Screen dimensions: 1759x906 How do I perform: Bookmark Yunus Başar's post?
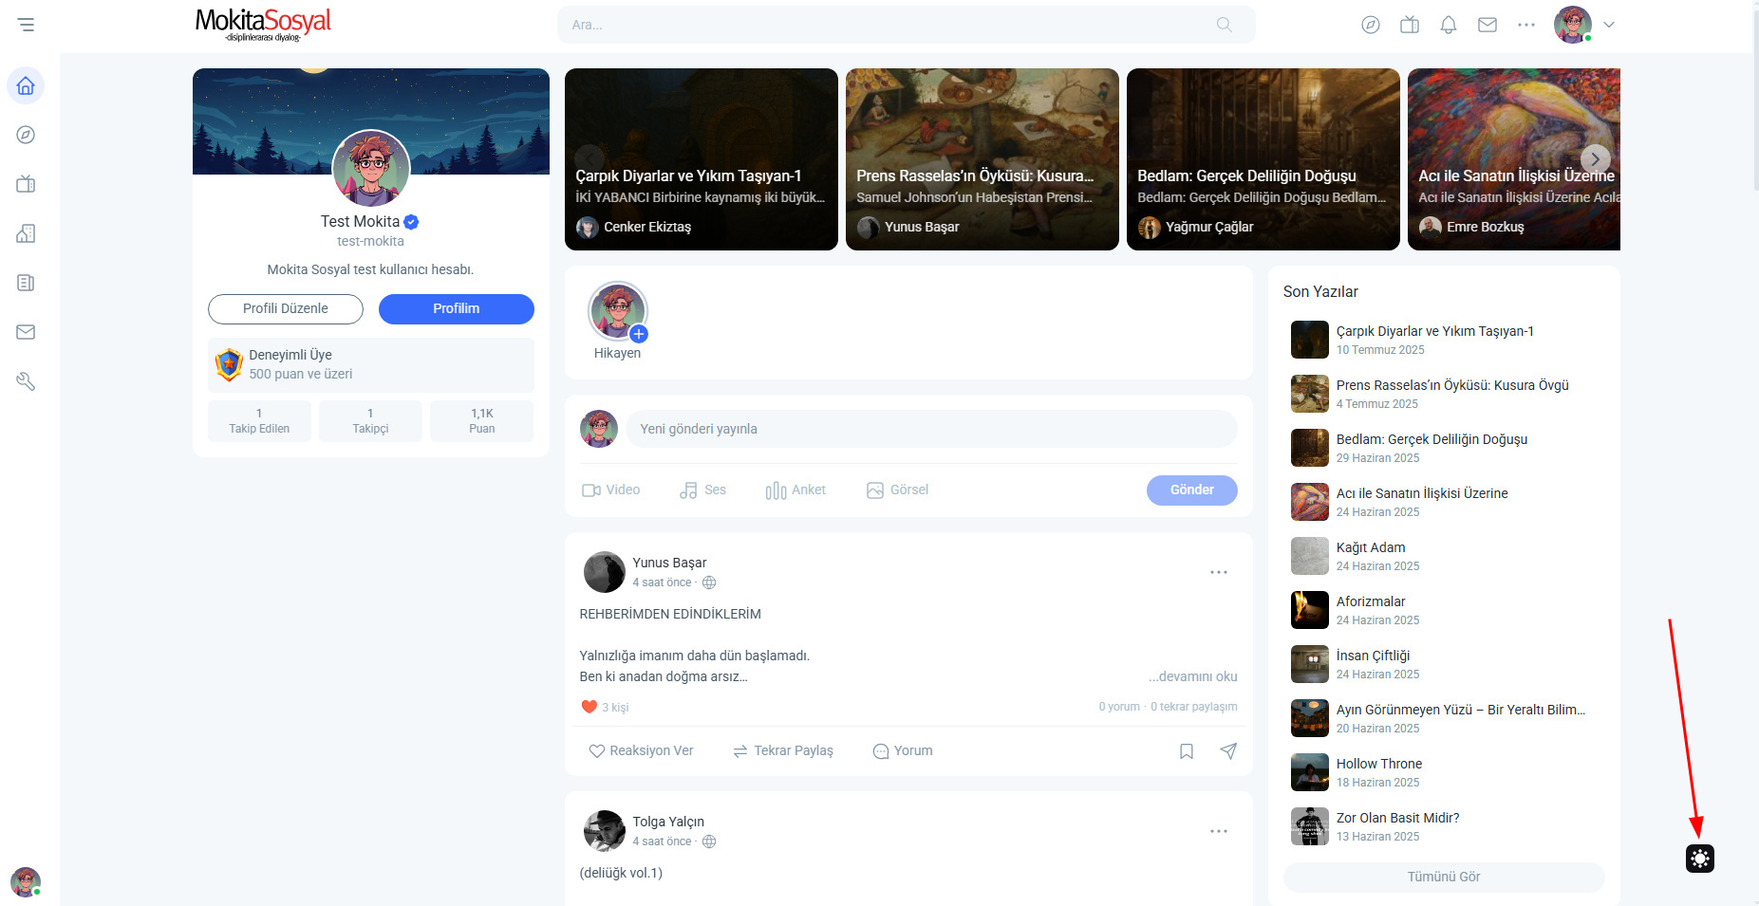pyautogui.click(x=1186, y=751)
